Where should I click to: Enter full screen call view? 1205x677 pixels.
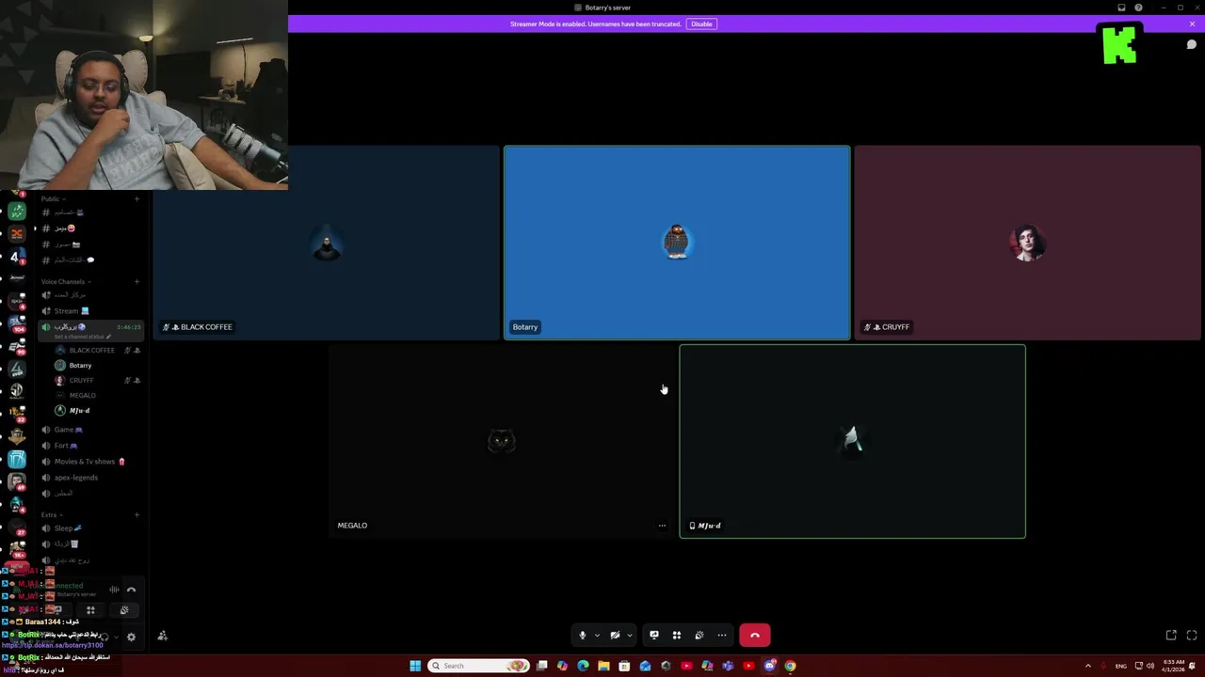tap(1192, 636)
